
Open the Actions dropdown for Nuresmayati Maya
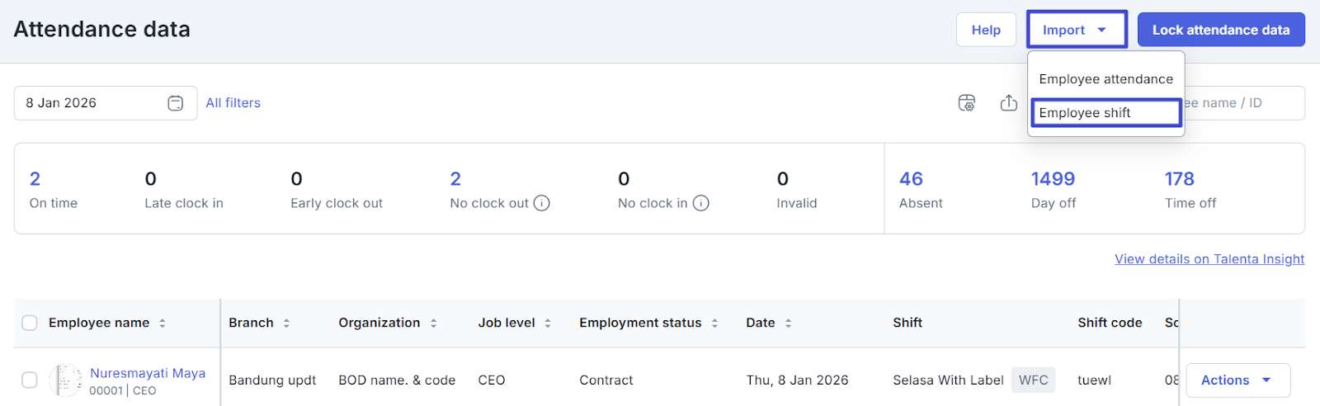[x=1237, y=380]
